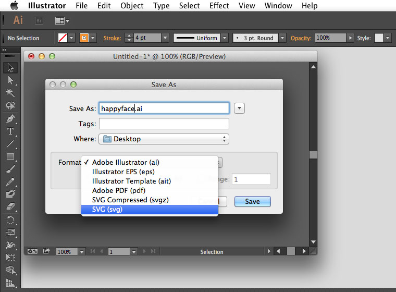Go to the first artboard button

click(x=93, y=251)
